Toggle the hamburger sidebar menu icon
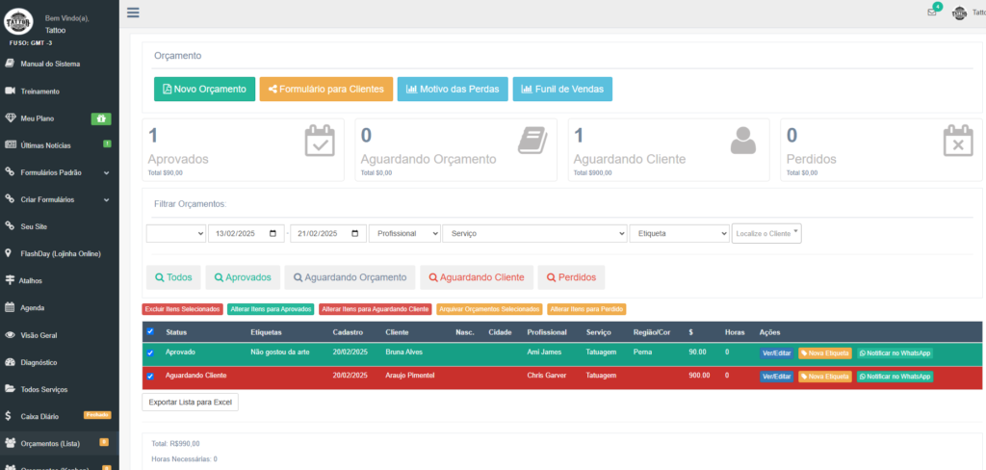986x470 pixels. point(133,13)
